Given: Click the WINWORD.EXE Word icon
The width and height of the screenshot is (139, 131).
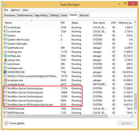Looking at the screenshot, I should pyautogui.click(x=5, y=72).
